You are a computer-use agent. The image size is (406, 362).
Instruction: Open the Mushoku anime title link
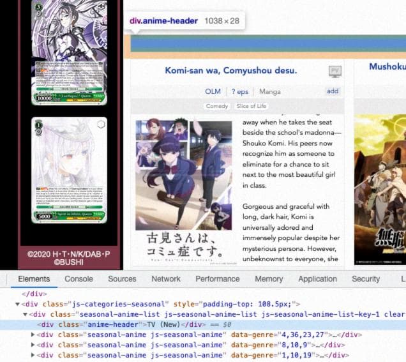(387, 66)
